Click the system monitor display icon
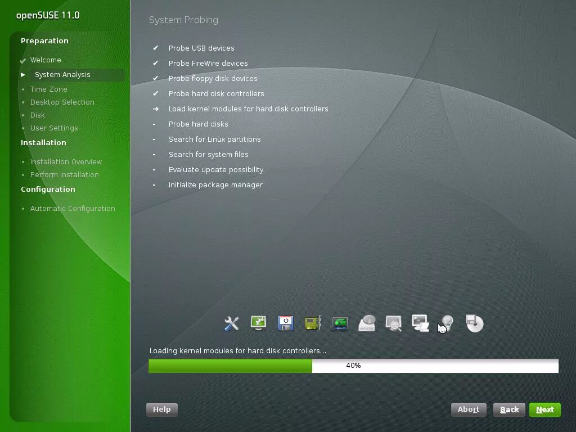 [x=340, y=323]
